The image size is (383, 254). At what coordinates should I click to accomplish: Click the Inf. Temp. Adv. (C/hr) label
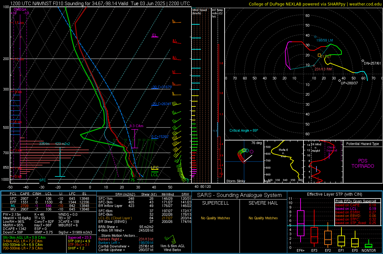point(217,13)
